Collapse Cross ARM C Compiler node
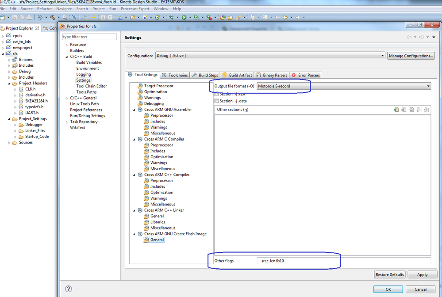This screenshot has height=297, width=442. click(x=134, y=139)
